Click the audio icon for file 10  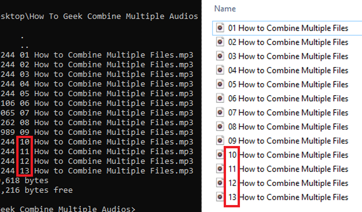coord(220,155)
